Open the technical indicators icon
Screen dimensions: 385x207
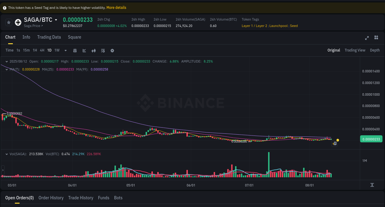point(84,51)
